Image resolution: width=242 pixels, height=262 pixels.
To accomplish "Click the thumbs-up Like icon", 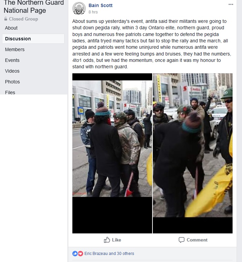I will coord(107,240).
